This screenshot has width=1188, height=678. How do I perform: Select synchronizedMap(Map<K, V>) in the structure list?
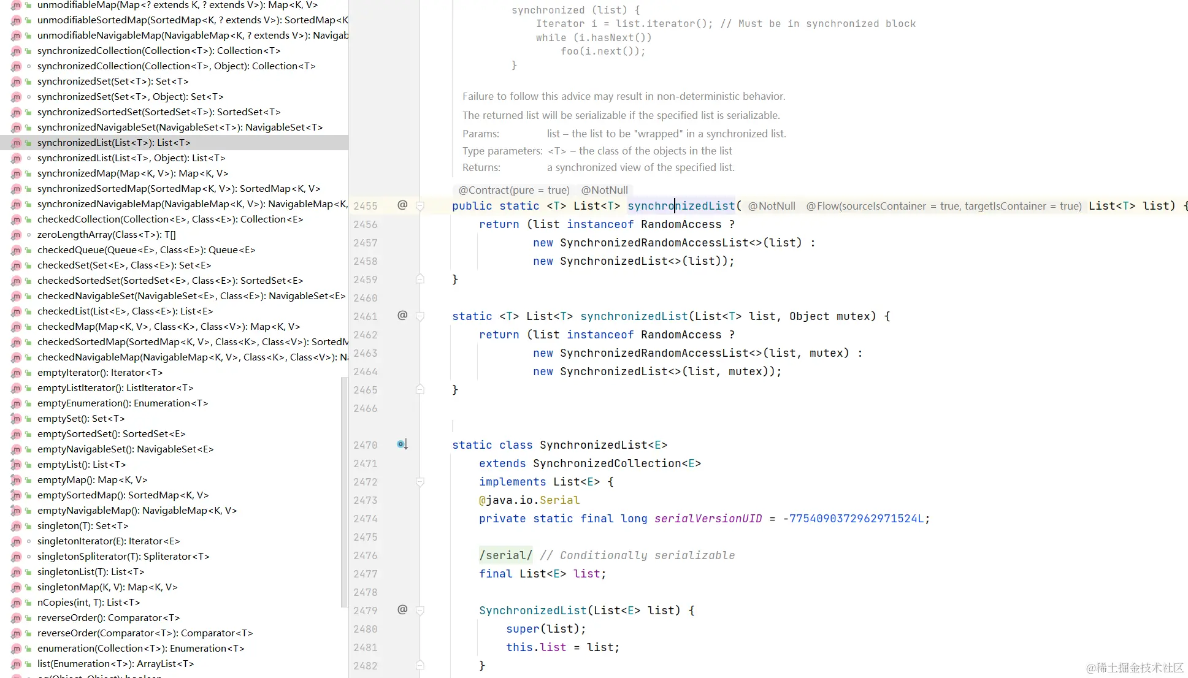click(x=132, y=173)
